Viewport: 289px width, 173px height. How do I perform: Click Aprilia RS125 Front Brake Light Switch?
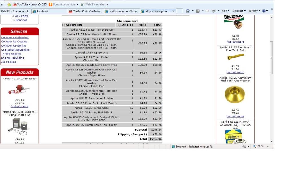92,103
